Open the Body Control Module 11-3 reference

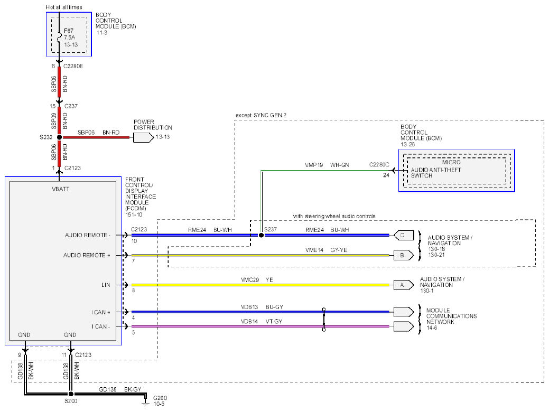click(x=116, y=24)
